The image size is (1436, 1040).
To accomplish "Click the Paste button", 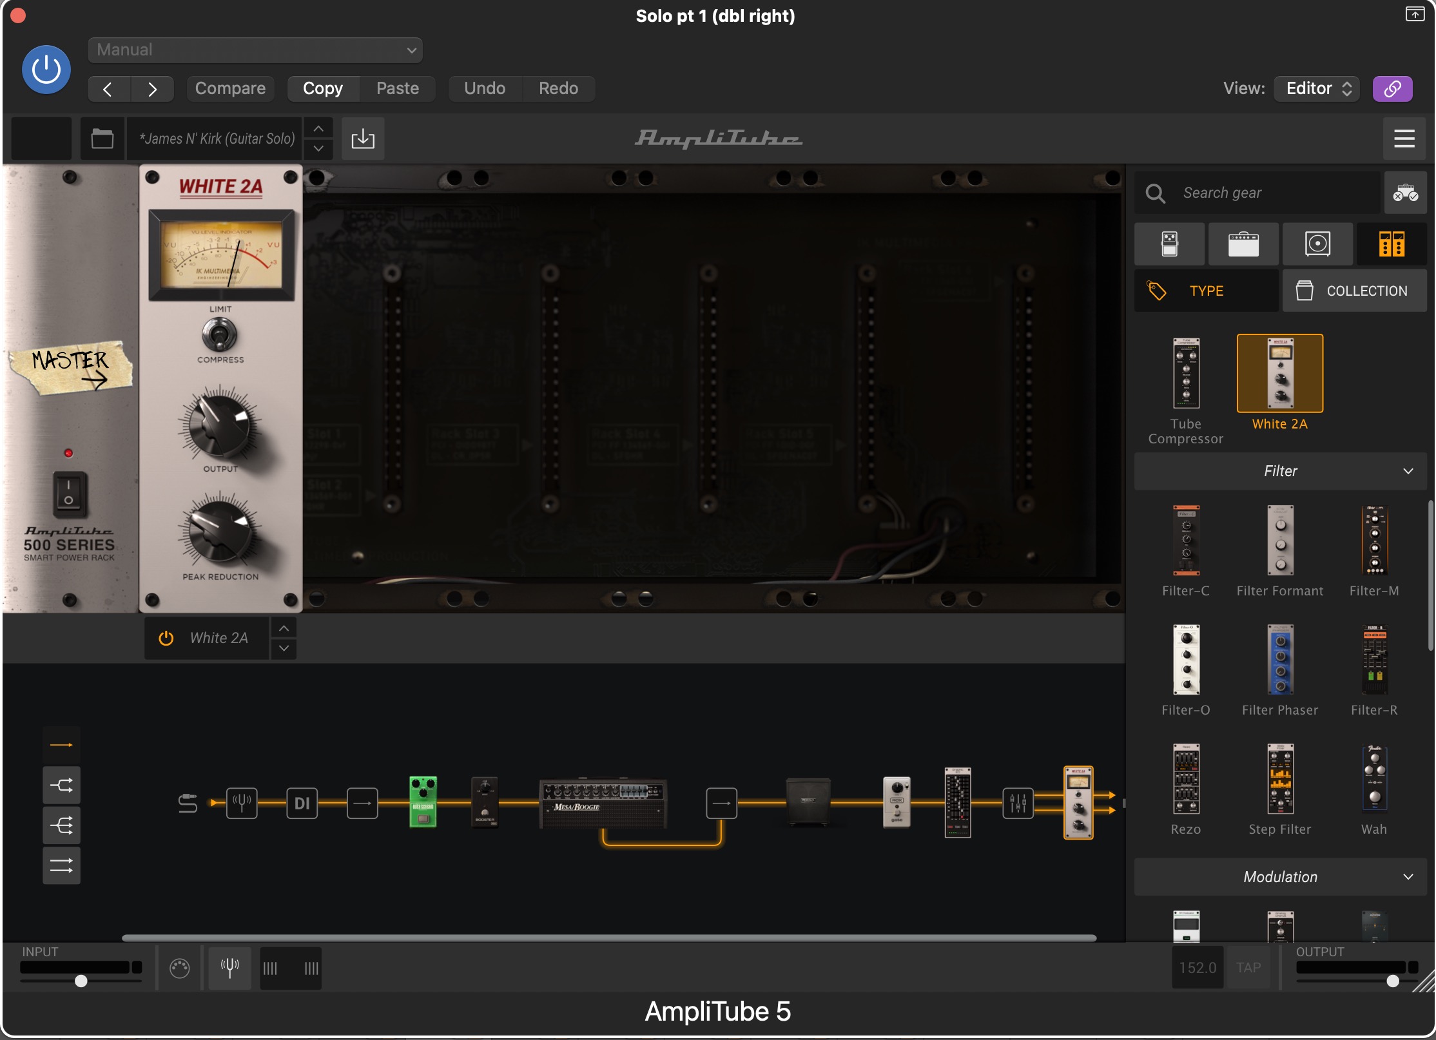I will click(x=398, y=89).
